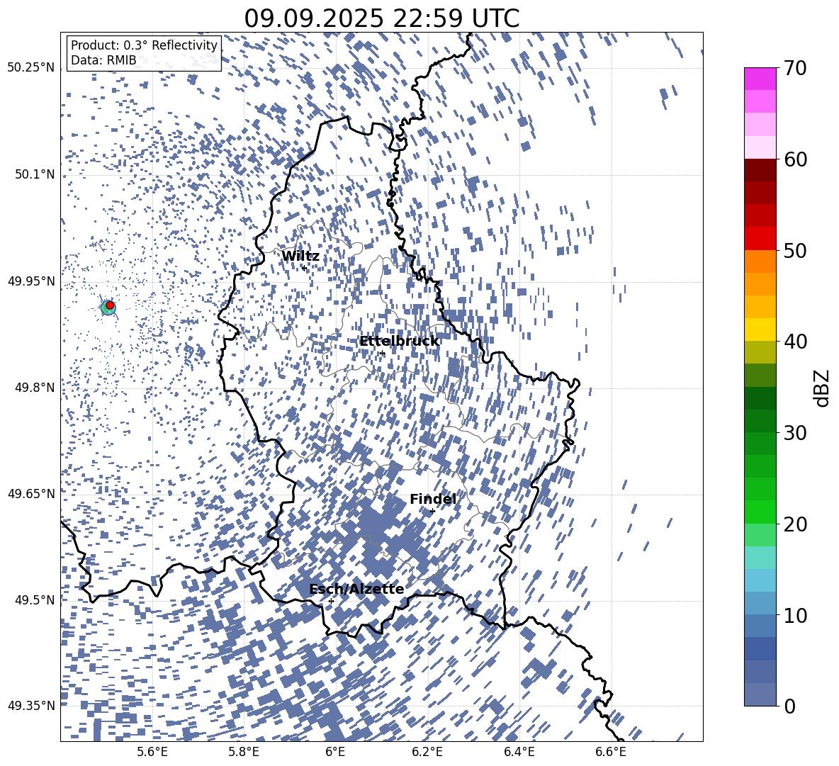Image resolution: width=839 pixels, height=766 pixels.
Task: Click the 5.6°E longitude label
Action: 152,752
